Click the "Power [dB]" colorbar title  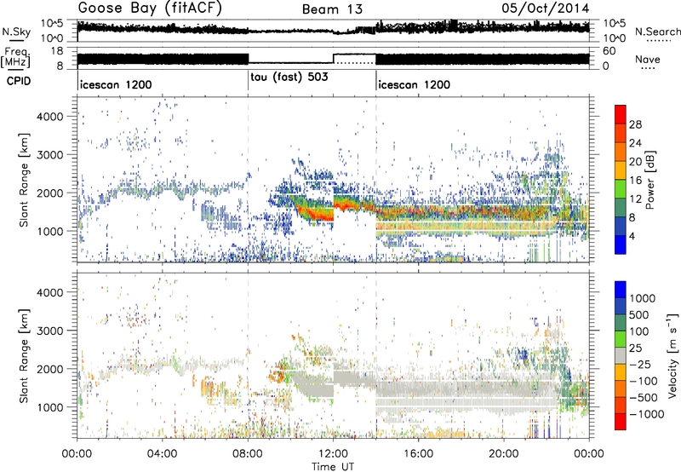[x=650, y=180]
